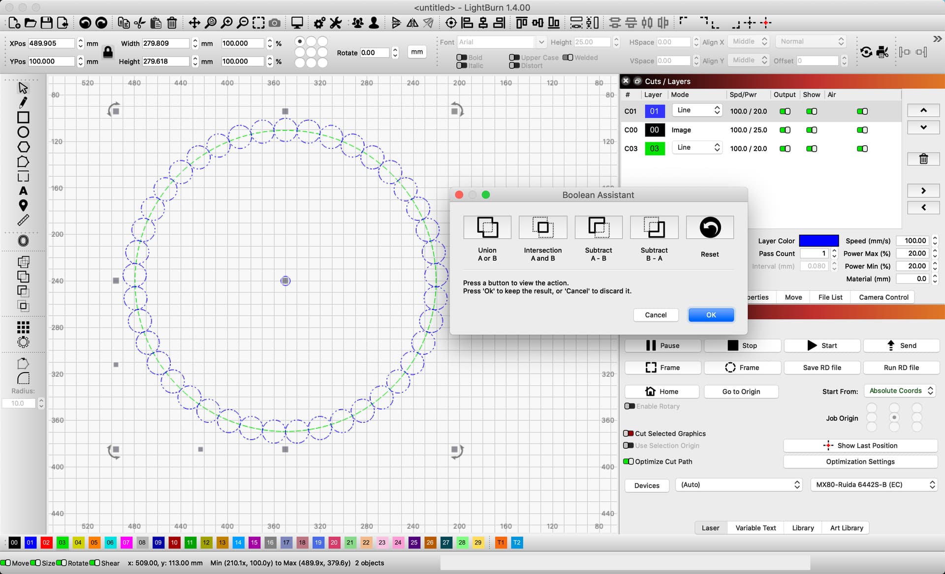This screenshot has width=945, height=574.
Task: Capture workspace with the camera toolbar icon
Action: tap(274, 23)
